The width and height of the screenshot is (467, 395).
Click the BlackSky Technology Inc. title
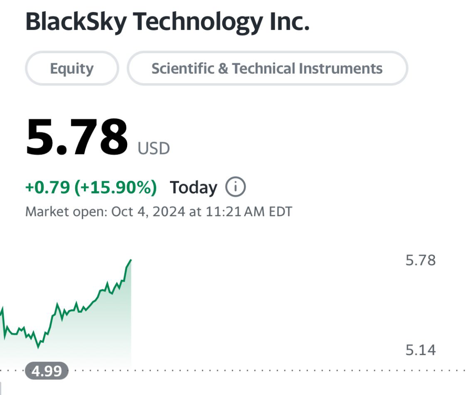[167, 22]
